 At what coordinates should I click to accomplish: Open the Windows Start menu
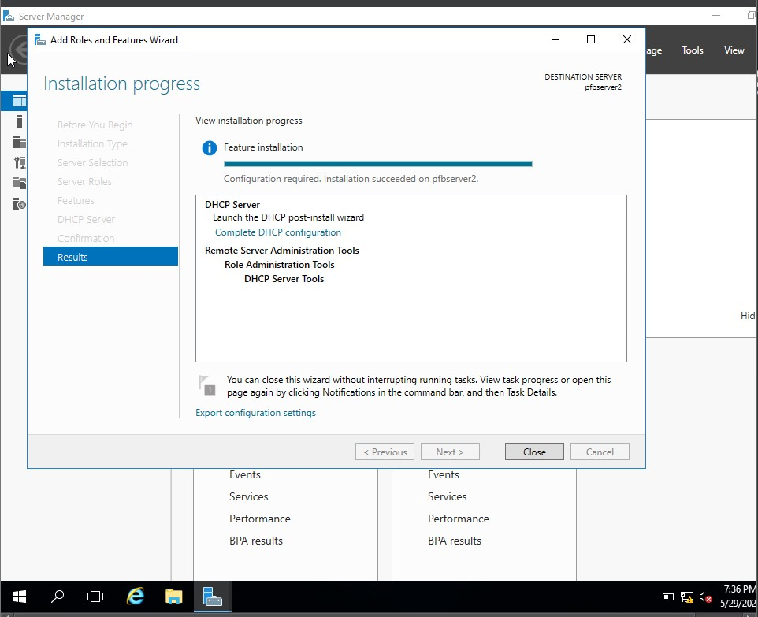(19, 597)
